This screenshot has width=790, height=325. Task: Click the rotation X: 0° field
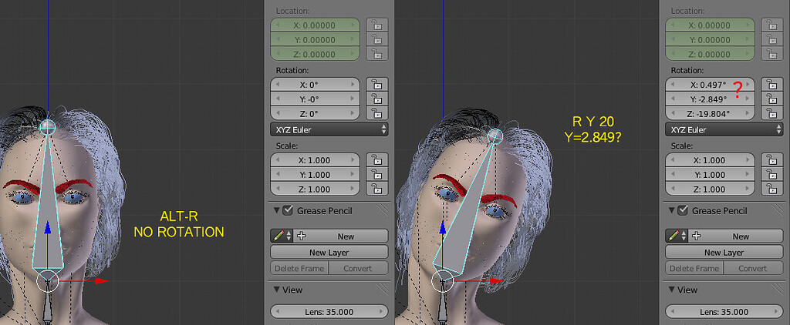point(315,85)
